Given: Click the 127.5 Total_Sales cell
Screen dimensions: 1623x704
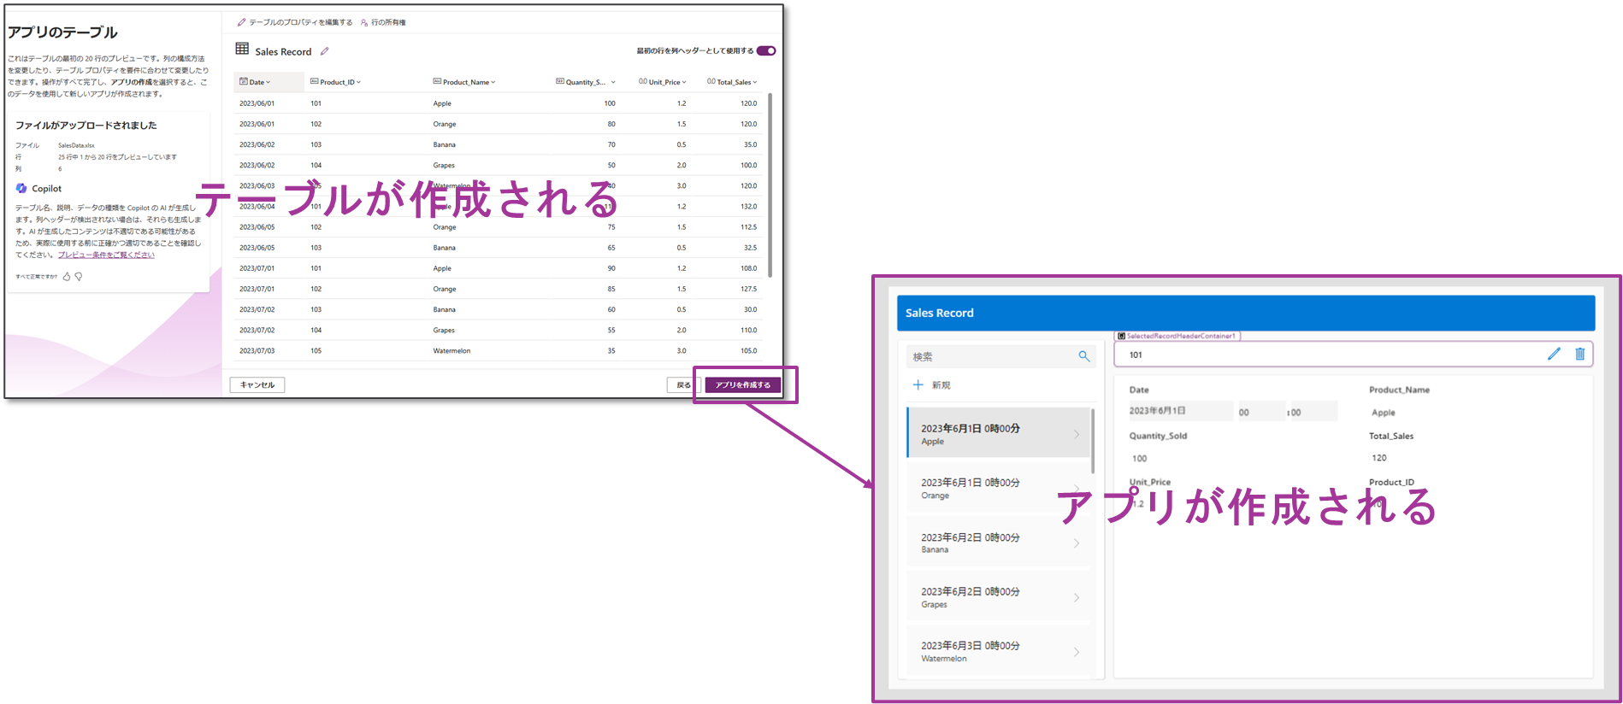Looking at the screenshot, I should pos(748,289).
